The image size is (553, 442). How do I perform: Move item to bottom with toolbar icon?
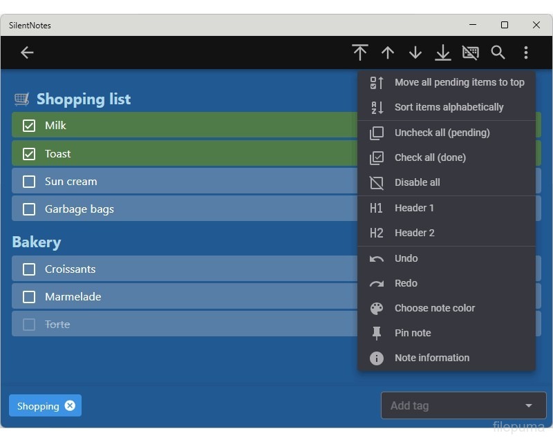click(x=443, y=52)
